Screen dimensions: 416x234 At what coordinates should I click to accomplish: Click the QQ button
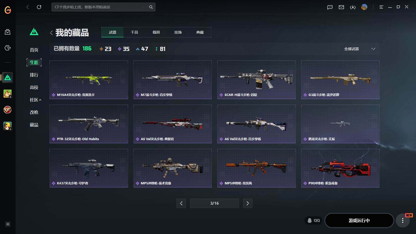click(314, 220)
